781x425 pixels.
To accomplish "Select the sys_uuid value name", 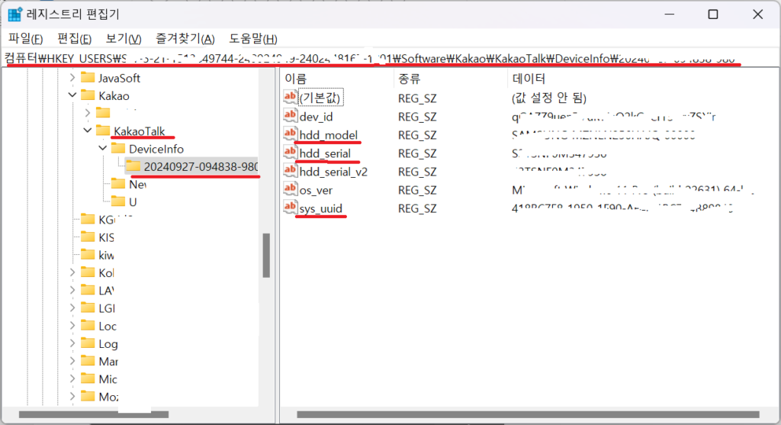I will [321, 208].
